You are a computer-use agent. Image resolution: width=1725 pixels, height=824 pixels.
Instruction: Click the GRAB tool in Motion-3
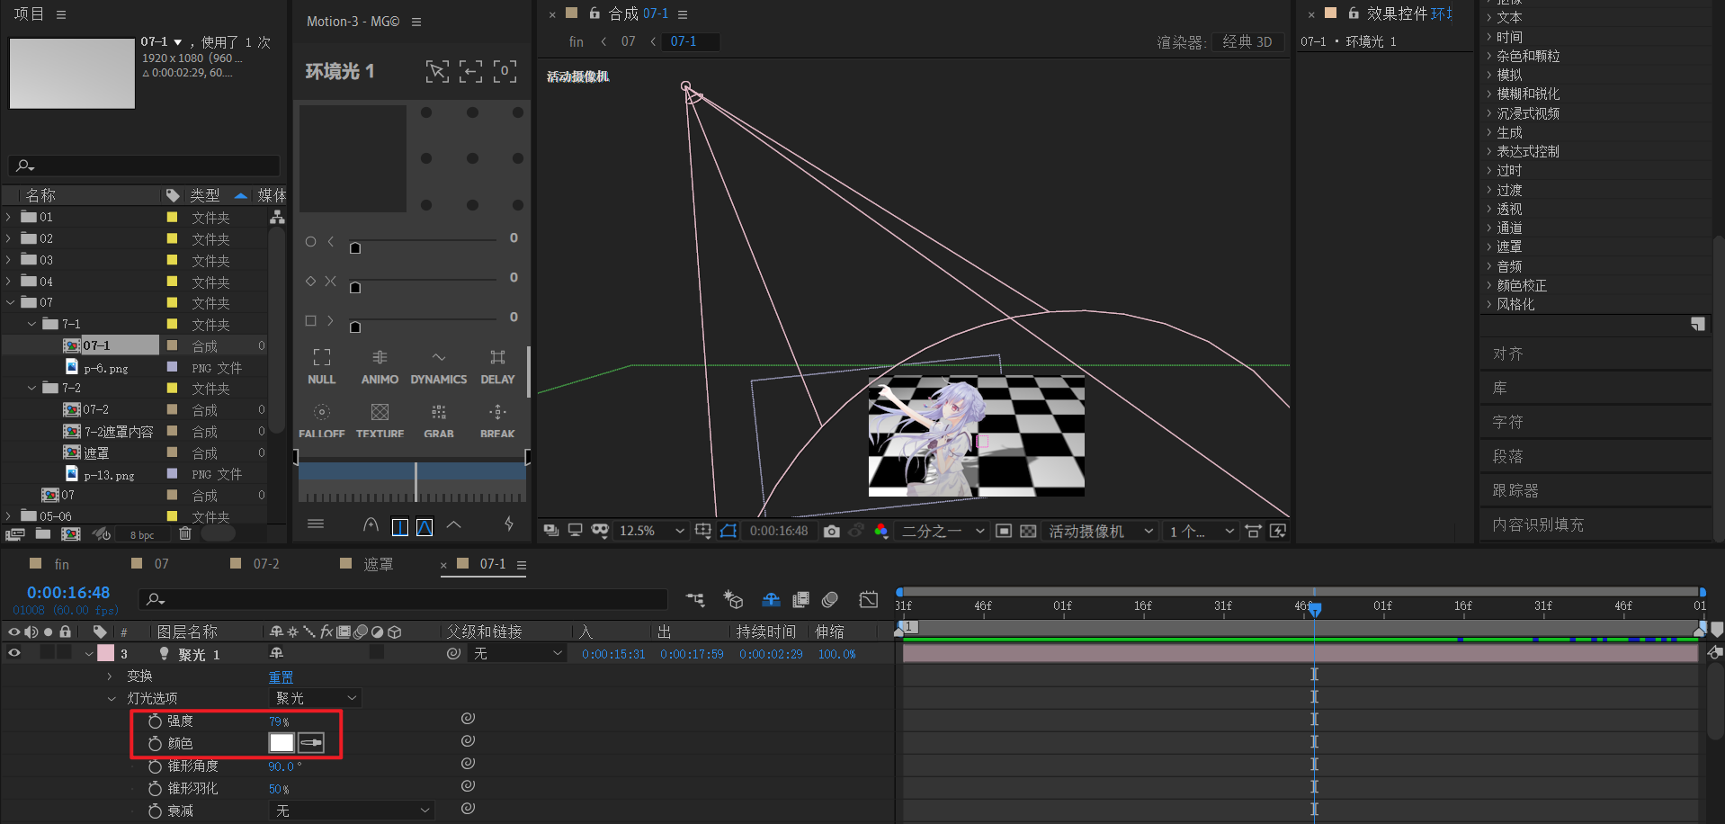[439, 420]
